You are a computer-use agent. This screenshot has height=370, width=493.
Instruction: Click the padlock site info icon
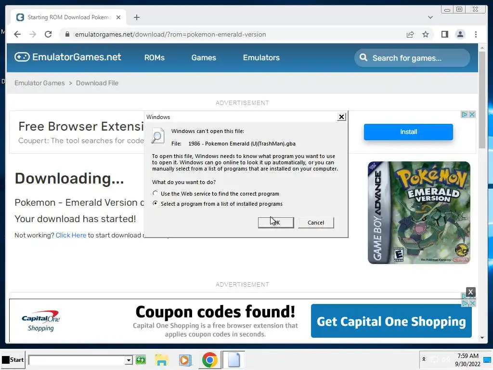pos(67,34)
